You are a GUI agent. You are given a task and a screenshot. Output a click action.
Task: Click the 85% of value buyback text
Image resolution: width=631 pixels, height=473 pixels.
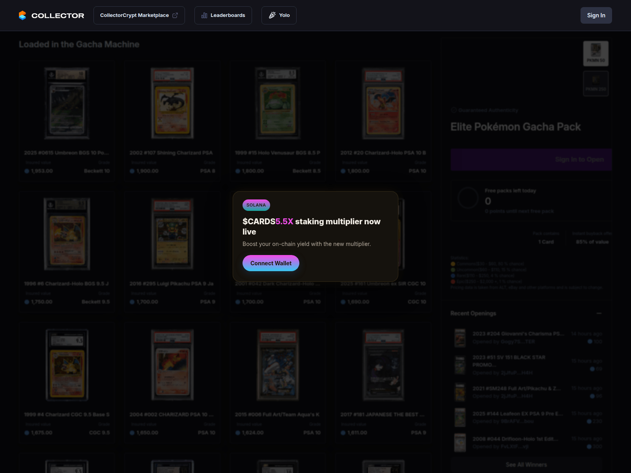coord(592,242)
